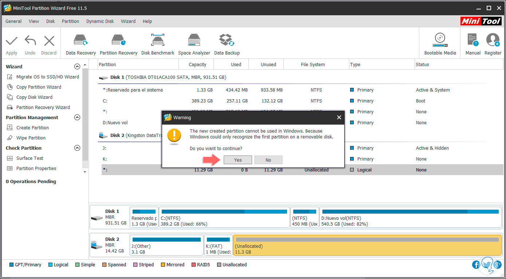506x279 pixels.
Task: Sort by the Used column header
Action: pos(231,65)
